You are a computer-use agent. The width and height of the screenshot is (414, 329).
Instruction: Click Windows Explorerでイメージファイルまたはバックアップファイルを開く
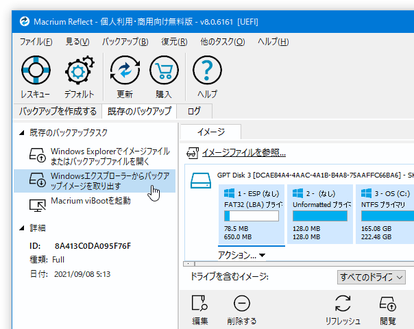tap(110, 156)
